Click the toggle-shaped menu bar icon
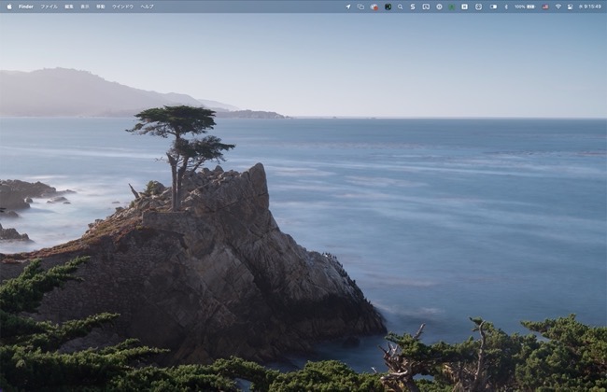This screenshot has width=607, height=392. (x=492, y=6)
